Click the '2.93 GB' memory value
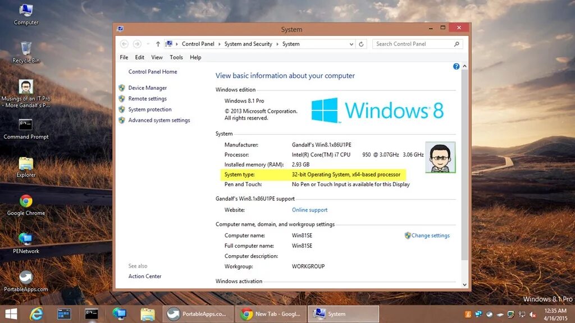This screenshot has width=575, height=323. (x=301, y=164)
